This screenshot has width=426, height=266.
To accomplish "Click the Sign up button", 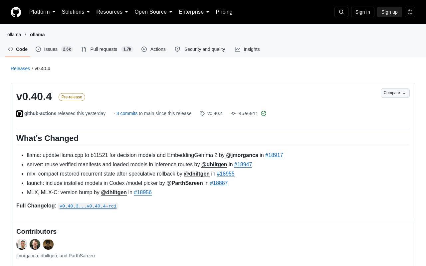I will click(389, 12).
